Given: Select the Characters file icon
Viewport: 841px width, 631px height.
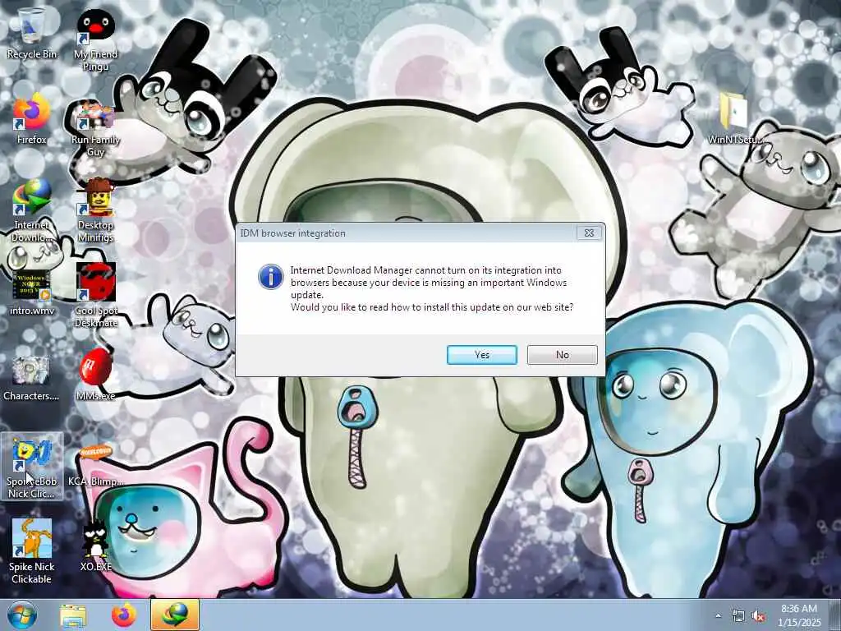Looking at the screenshot, I should (31, 378).
